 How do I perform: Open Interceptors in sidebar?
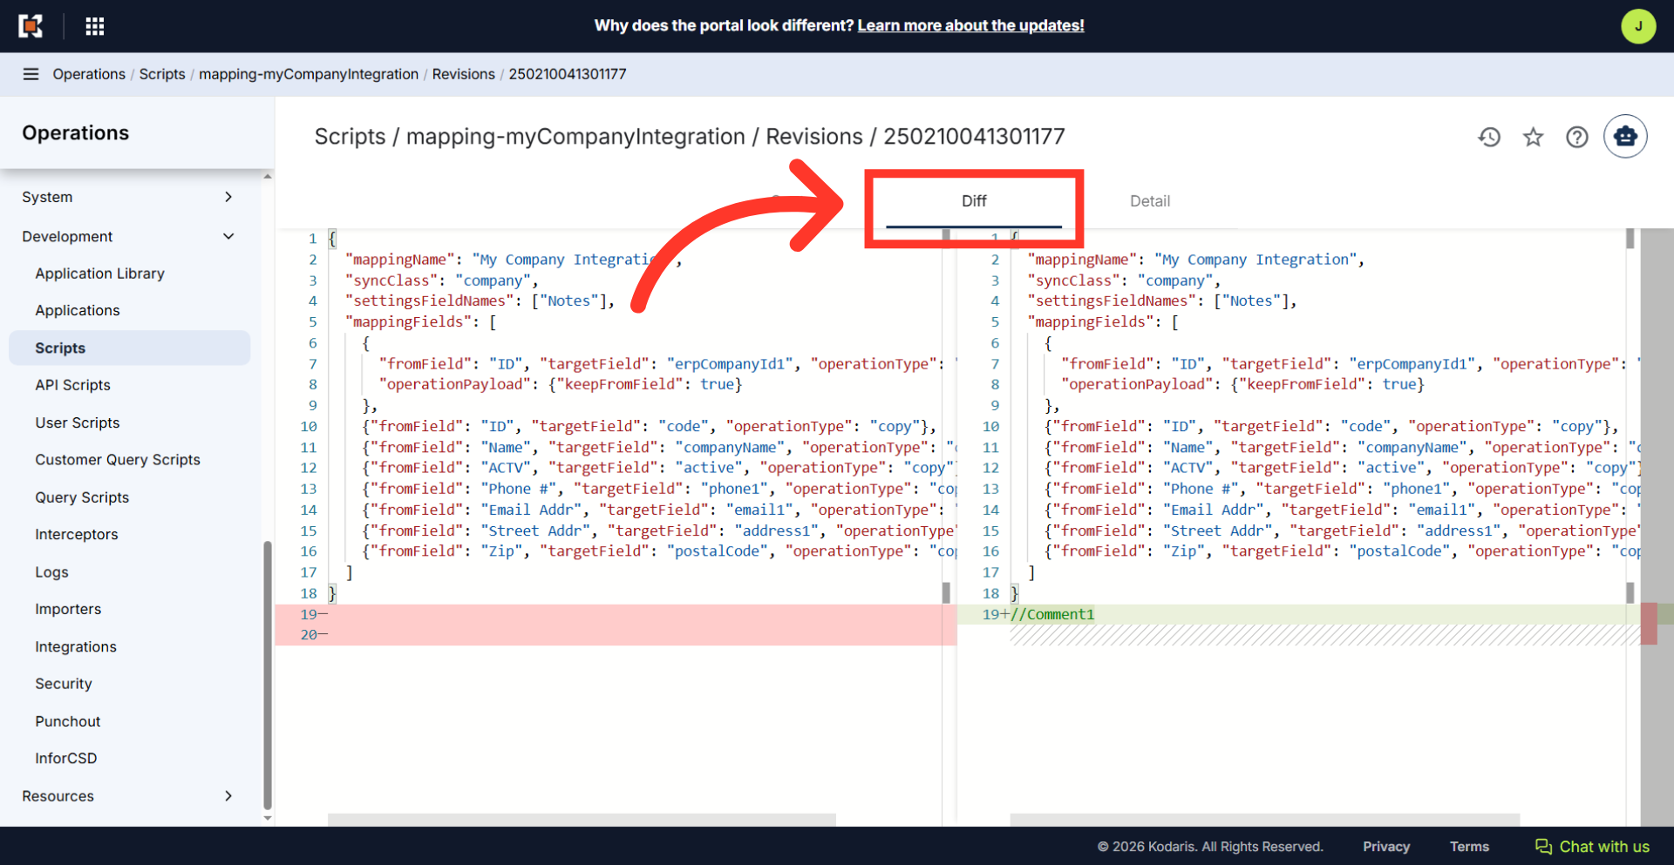coord(77,535)
